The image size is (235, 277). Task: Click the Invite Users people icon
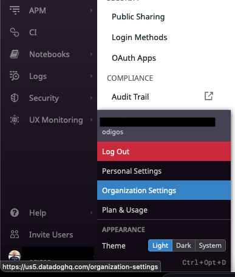click(x=15, y=234)
